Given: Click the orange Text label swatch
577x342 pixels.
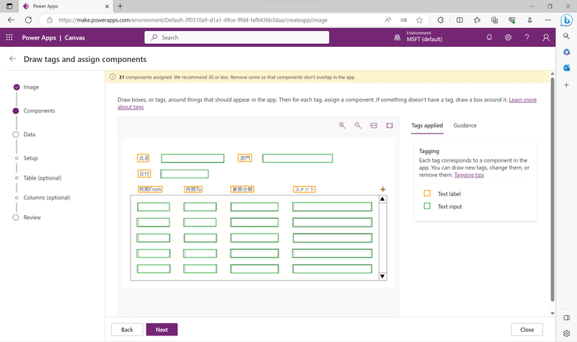Looking at the screenshot, I should (427, 193).
